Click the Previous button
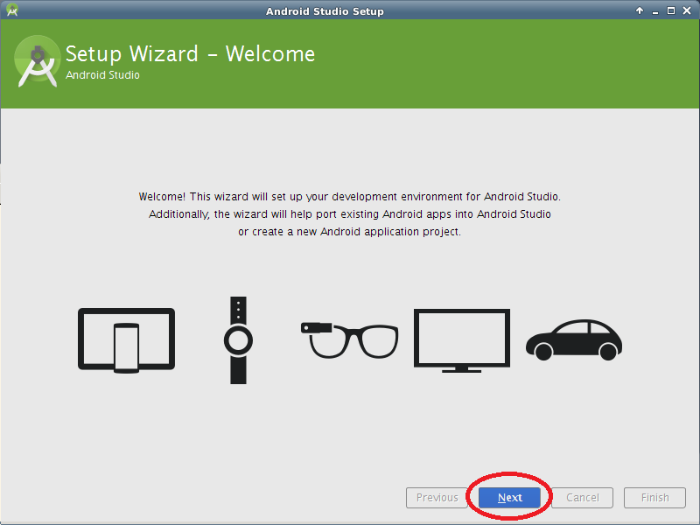This screenshot has width=700, height=525. [437, 497]
